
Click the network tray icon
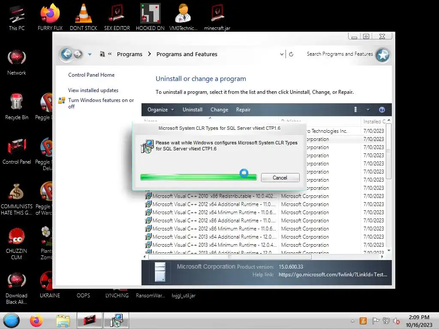(386, 320)
